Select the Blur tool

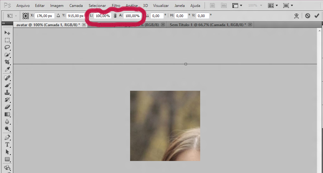coord(7,121)
